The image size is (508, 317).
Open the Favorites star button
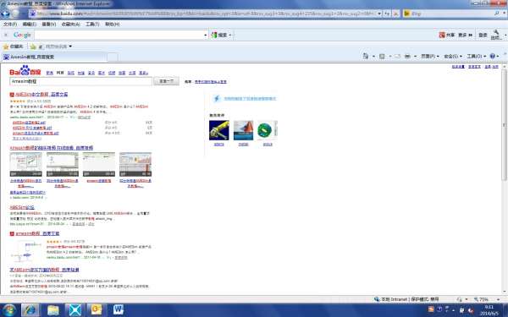(13, 46)
